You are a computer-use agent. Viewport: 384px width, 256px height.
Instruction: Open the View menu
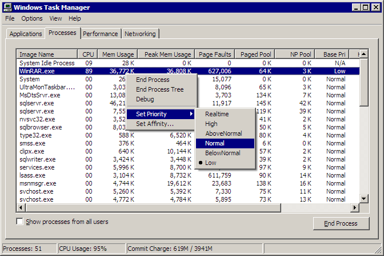pyautogui.click(x=55, y=18)
